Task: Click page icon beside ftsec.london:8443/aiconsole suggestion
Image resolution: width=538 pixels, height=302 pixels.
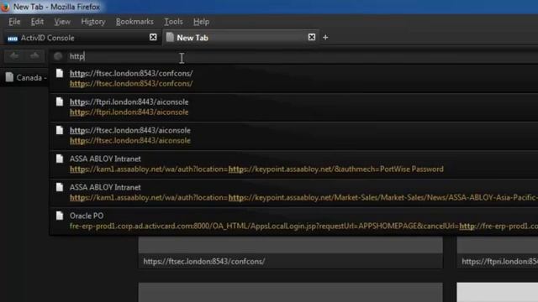Action: coord(60,130)
